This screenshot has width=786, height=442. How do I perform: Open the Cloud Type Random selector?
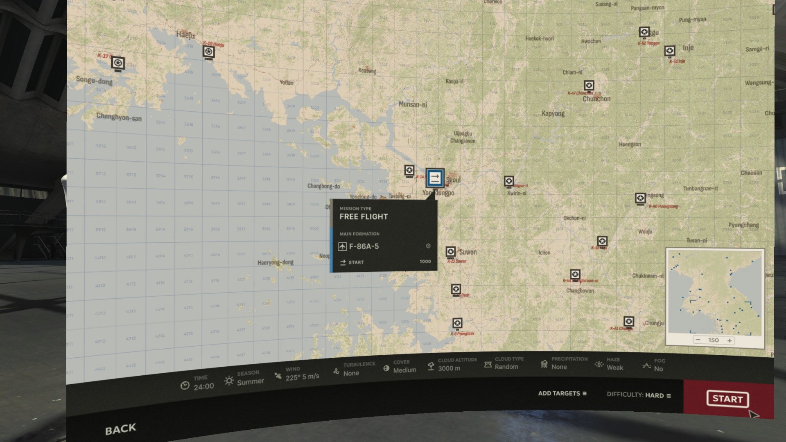(x=504, y=363)
